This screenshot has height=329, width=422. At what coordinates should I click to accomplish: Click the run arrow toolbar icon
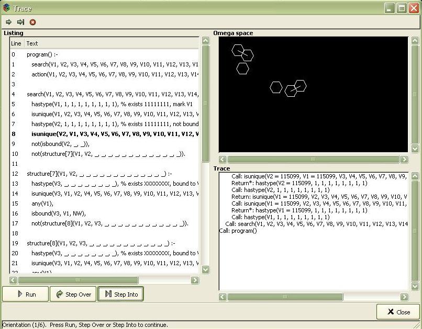tap(8, 22)
